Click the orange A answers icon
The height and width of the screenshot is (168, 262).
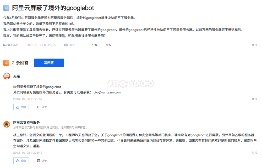[6, 63]
